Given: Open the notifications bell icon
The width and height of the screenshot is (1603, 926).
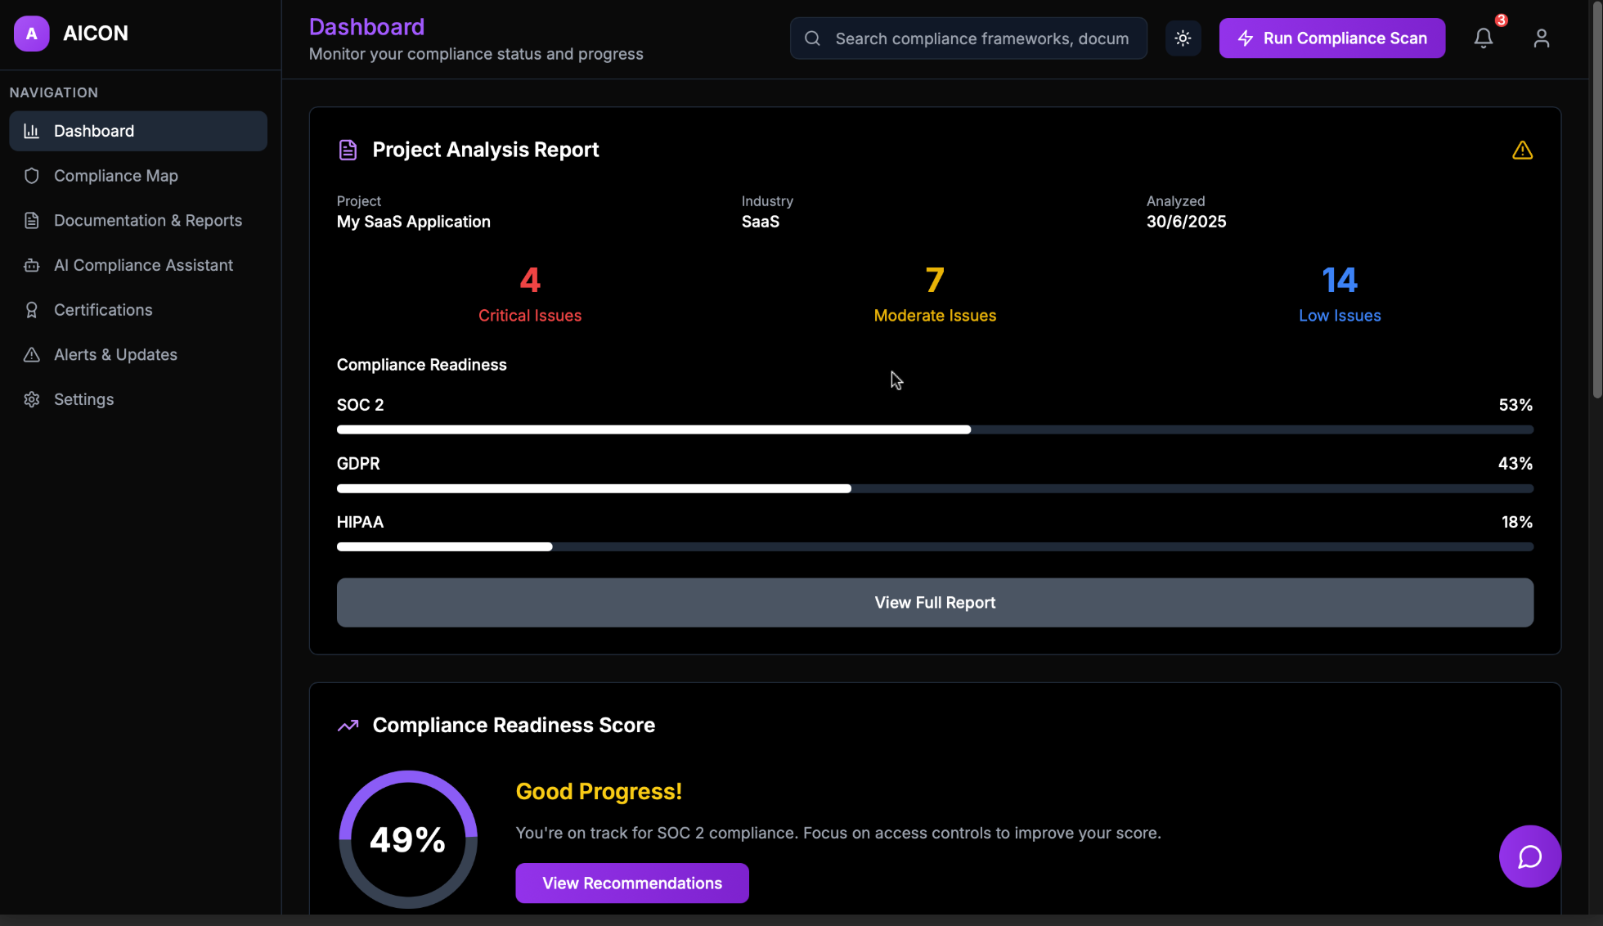Looking at the screenshot, I should 1483,38.
